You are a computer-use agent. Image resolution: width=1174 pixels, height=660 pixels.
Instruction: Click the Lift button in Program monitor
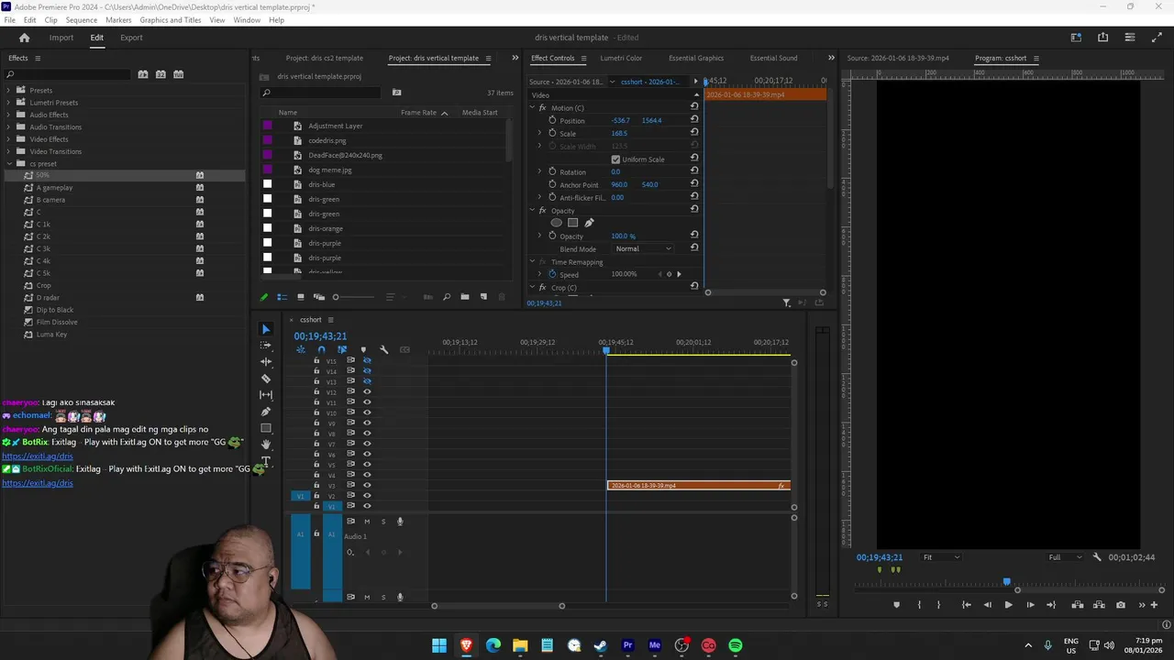pos(1078,605)
